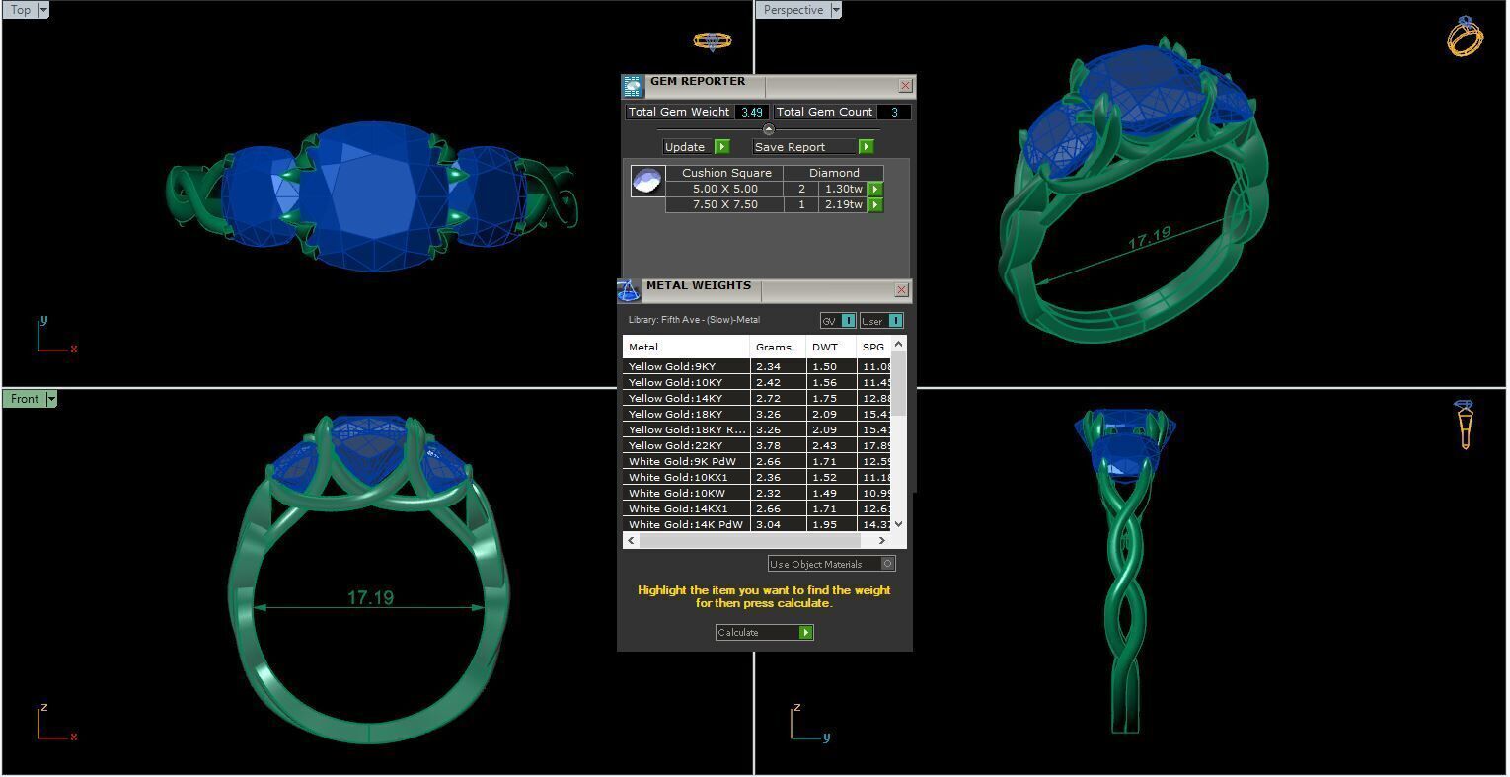1510x777 pixels.
Task: Click the Metal column header
Action: tap(686, 347)
